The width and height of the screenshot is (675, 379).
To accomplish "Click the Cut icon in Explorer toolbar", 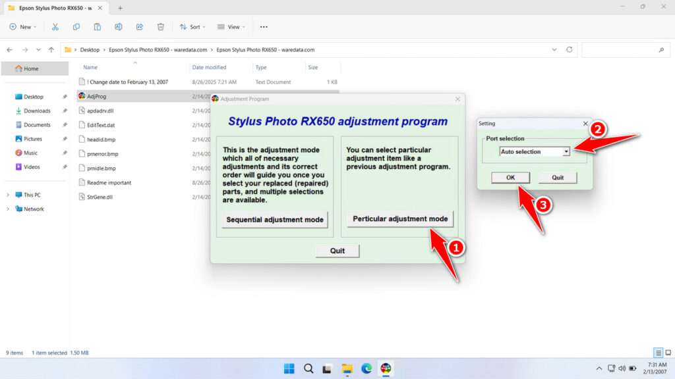I will pyautogui.click(x=55, y=26).
